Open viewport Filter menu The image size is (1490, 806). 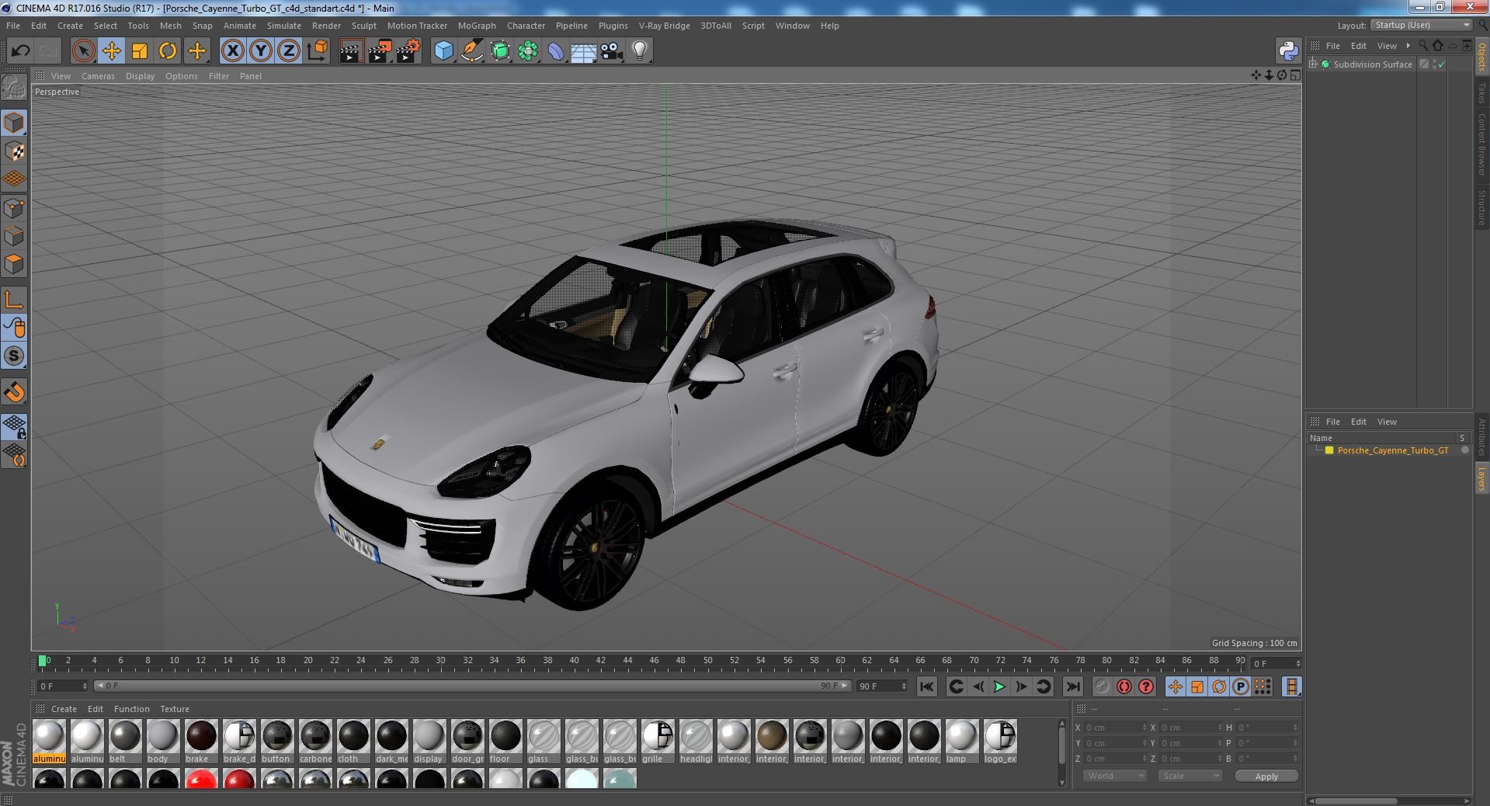tap(219, 76)
